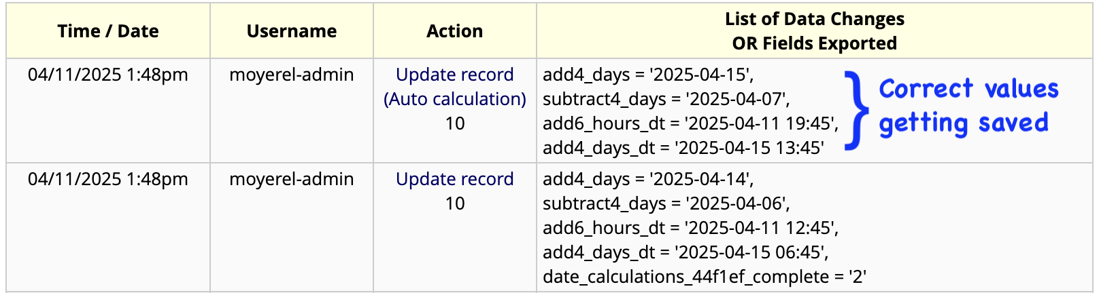Viewport: 1099px width, 293px height.
Task: Select record number 10 in second row
Action: 455,203
